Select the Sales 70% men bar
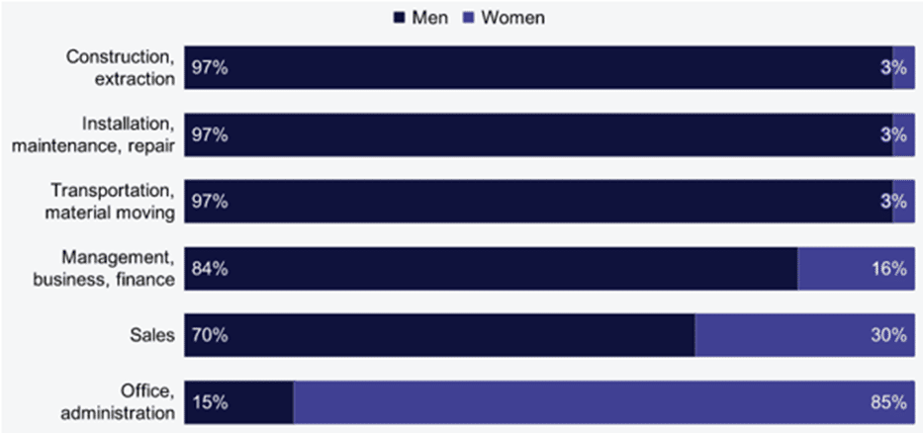This screenshot has height=433, width=923. (439, 335)
